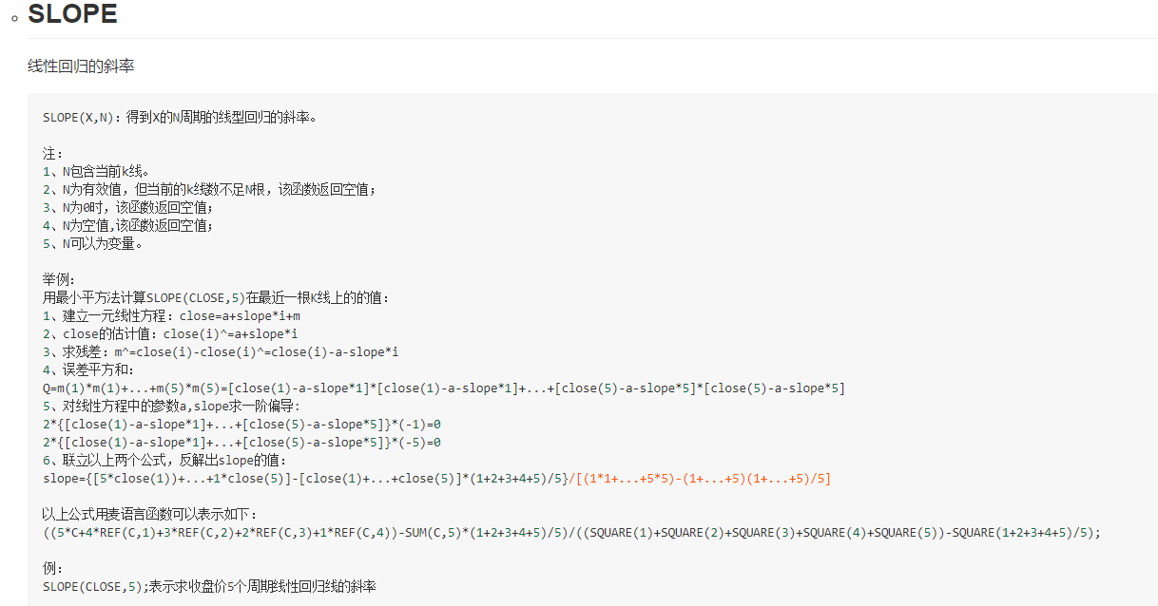The image size is (1158, 606).
Task: Click note 3 about N为0时
Action: point(128,208)
